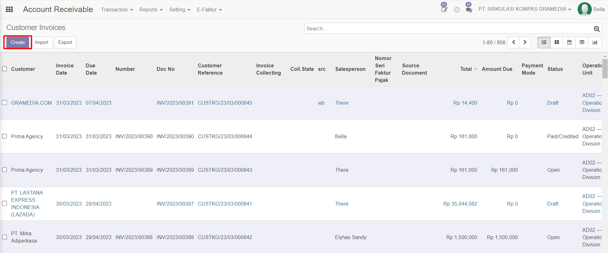Go to next page arrow
Screen dimensions: 608x253
tap(525, 42)
